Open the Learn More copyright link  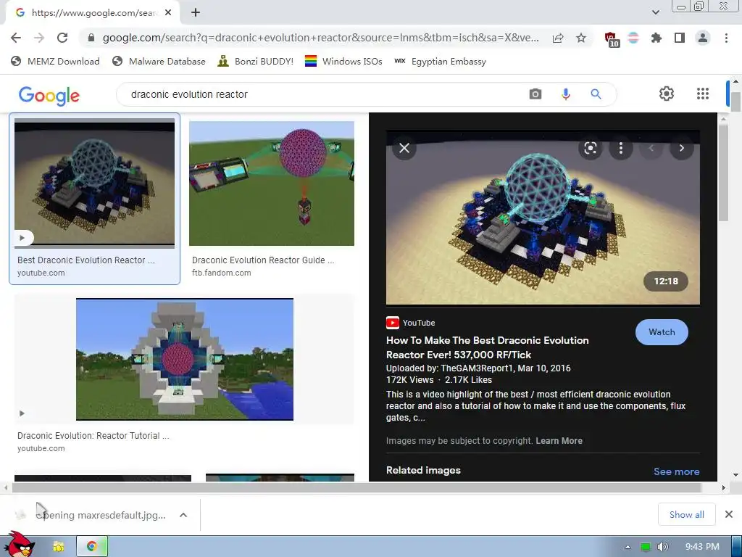click(559, 441)
